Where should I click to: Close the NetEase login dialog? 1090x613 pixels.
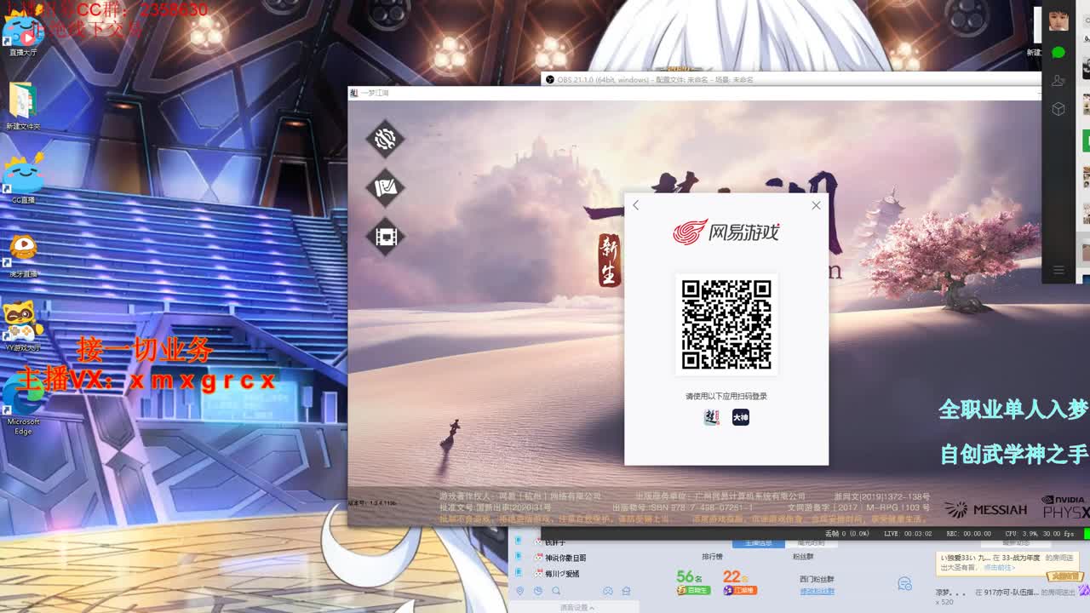click(816, 205)
